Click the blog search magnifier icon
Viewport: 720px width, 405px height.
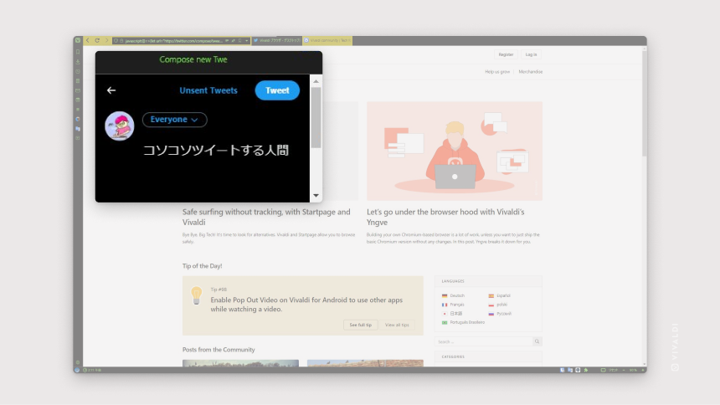tap(537, 341)
